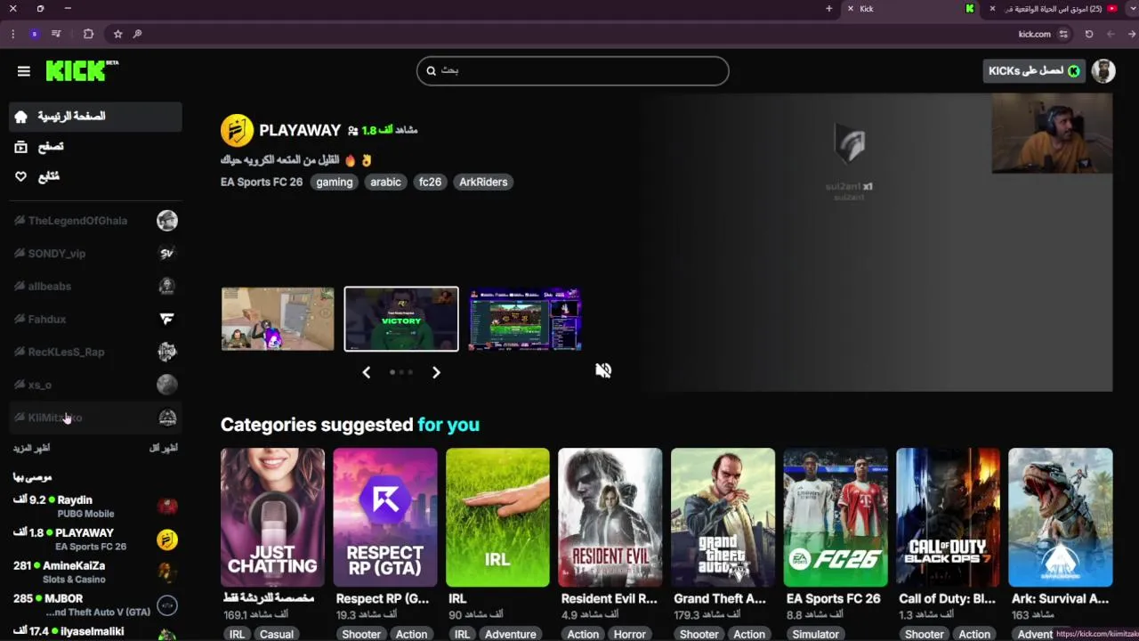Open the Ark: Survival category card
The image size is (1139, 641).
[1061, 517]
